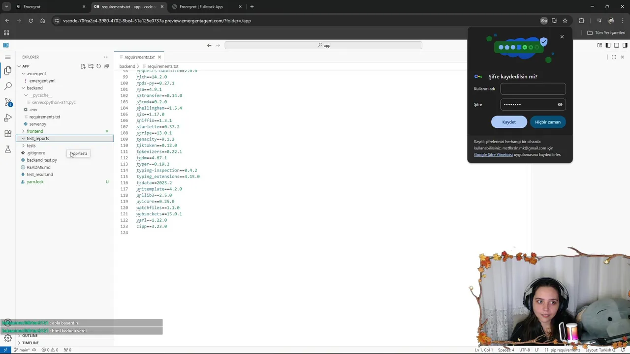The width and height of the screenshot is (630, 354).
Task: Open the browser apps grid shortcut
Action: click(6, 33)
